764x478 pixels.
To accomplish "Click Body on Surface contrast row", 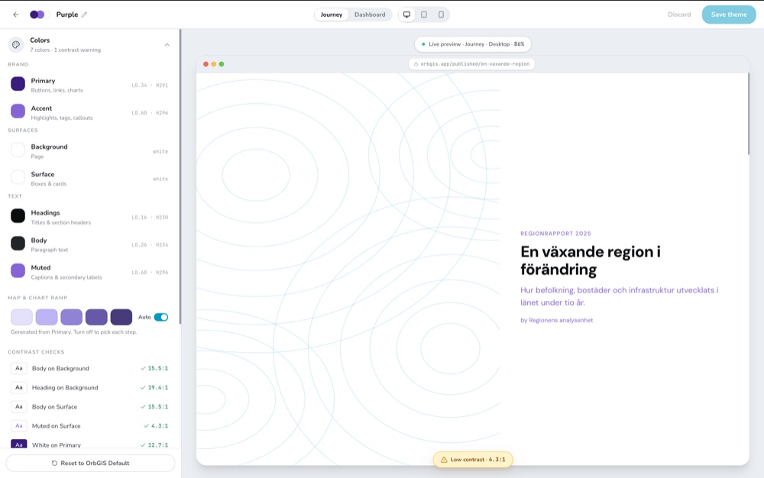I will (x=89, y=406).
